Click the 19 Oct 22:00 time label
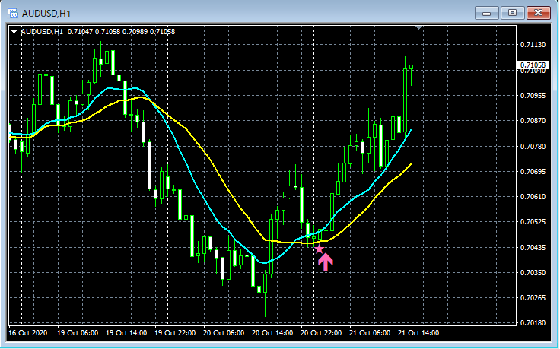560x349 pixels. 175,333
